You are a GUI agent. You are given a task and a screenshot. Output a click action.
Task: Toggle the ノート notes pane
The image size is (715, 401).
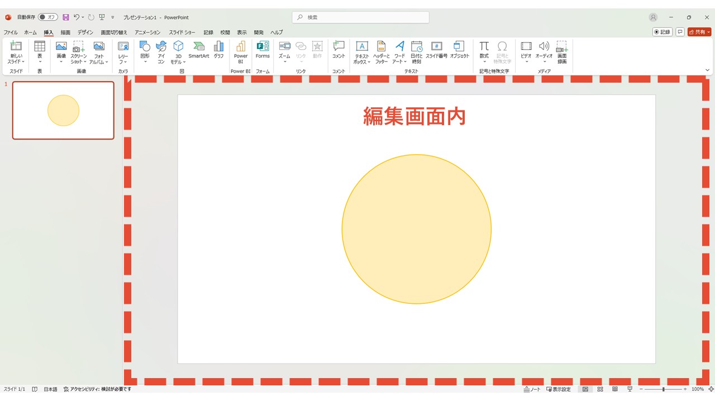click(x=532, y=389)
